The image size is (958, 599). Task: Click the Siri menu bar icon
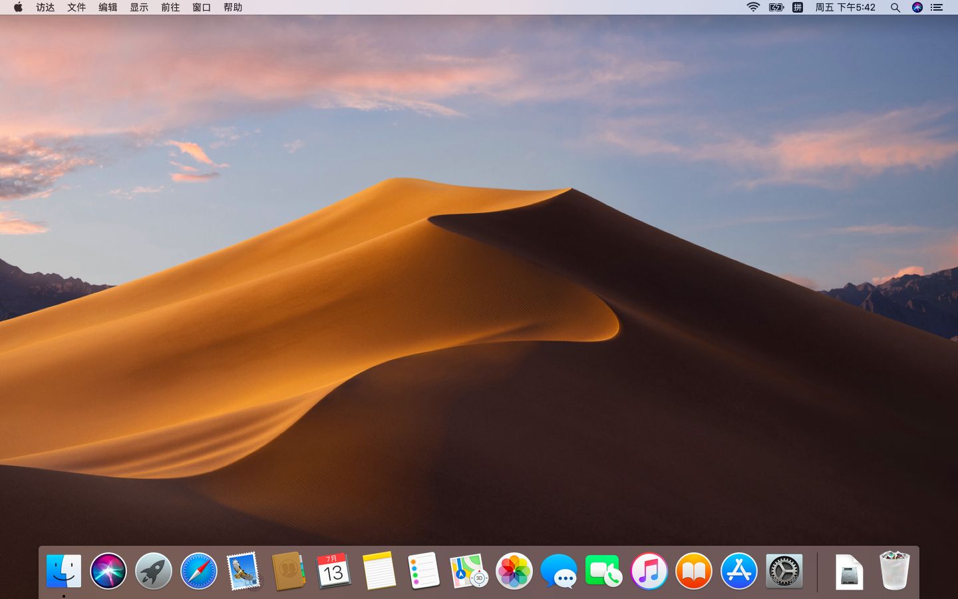pos(917,7)
